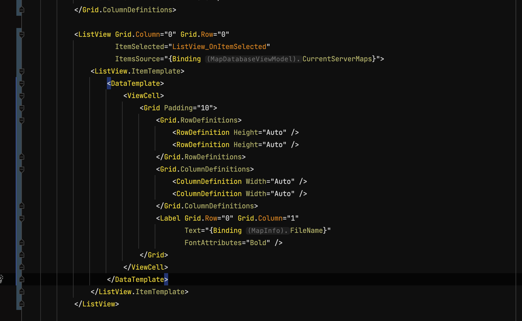Collapse the Grid Padding="10" fold marker
Image resolution: width=522 pixels, height=321 pixels.
[x=22, y=108]
